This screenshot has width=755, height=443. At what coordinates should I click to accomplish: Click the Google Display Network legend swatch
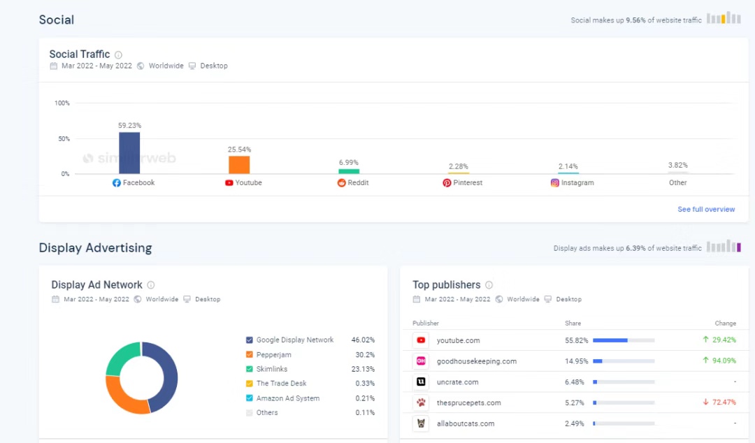click(250, 340)
